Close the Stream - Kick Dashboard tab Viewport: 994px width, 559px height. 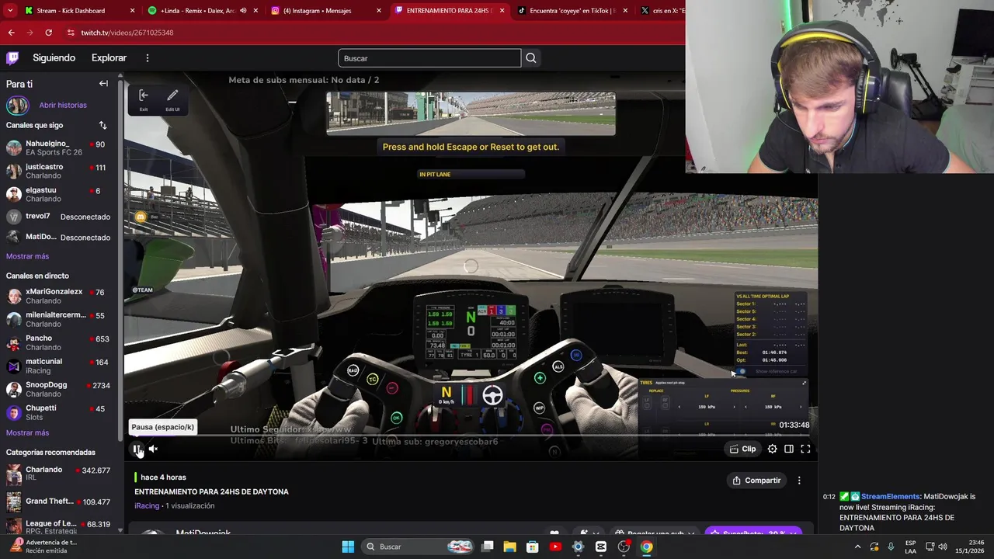click(x=132, y=11)
